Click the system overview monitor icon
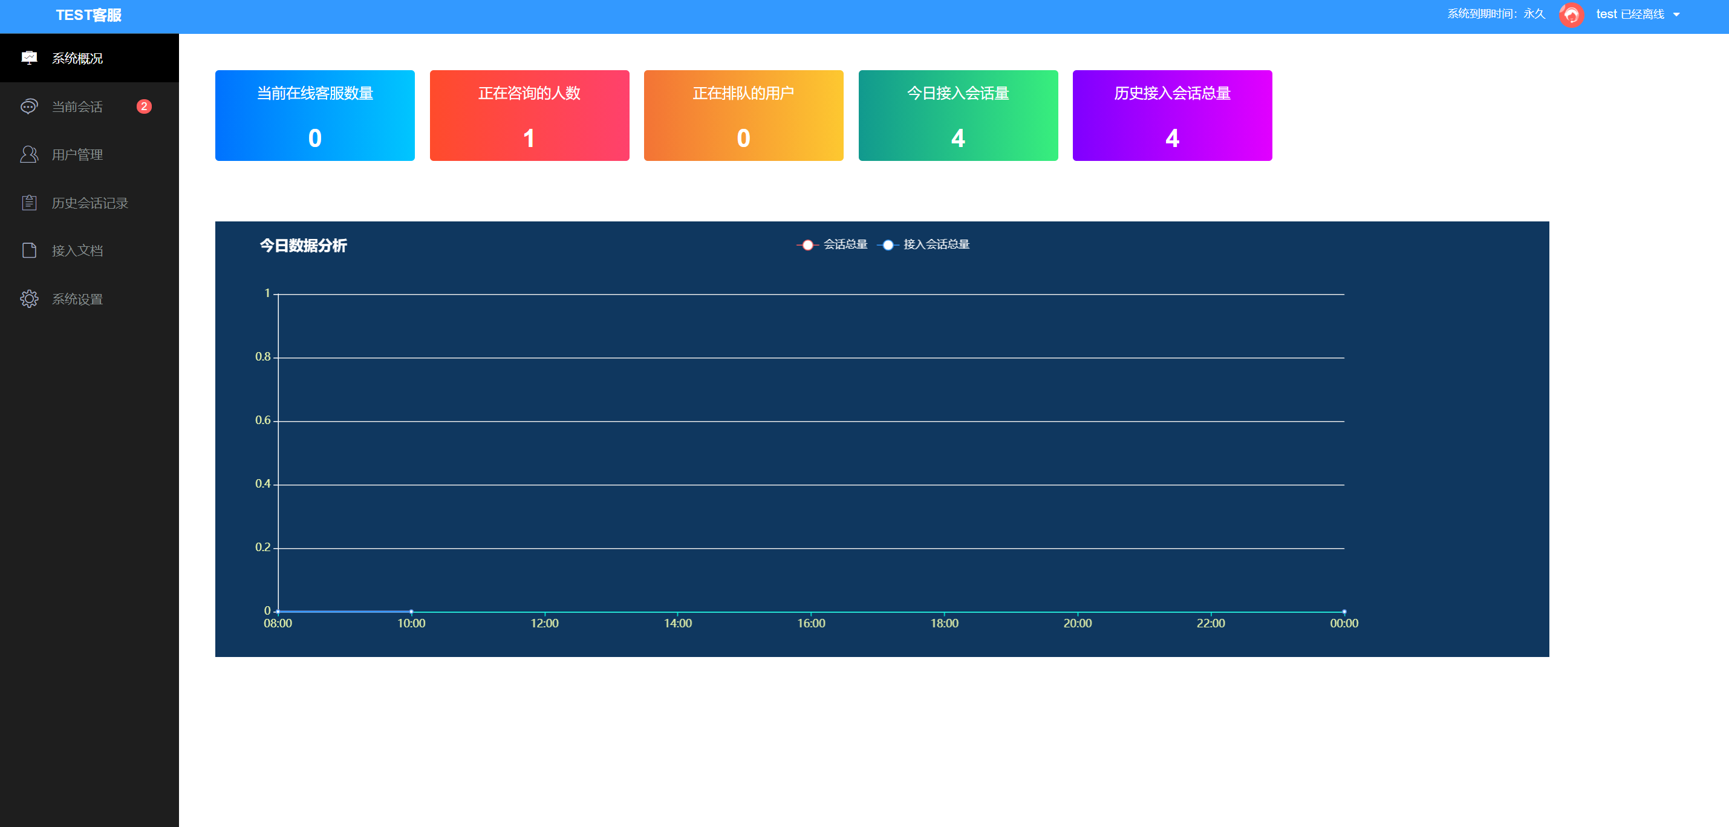Screen dimensions: 1729x827 pyautogui.click(x=29, y=57)
